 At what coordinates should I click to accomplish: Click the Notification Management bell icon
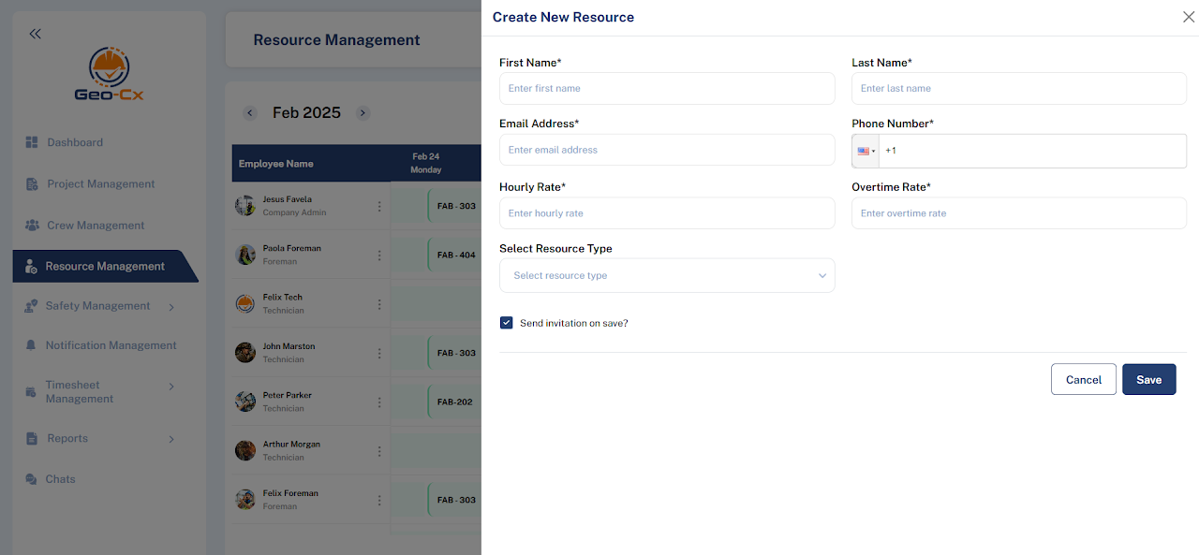(x=31, y=345)
